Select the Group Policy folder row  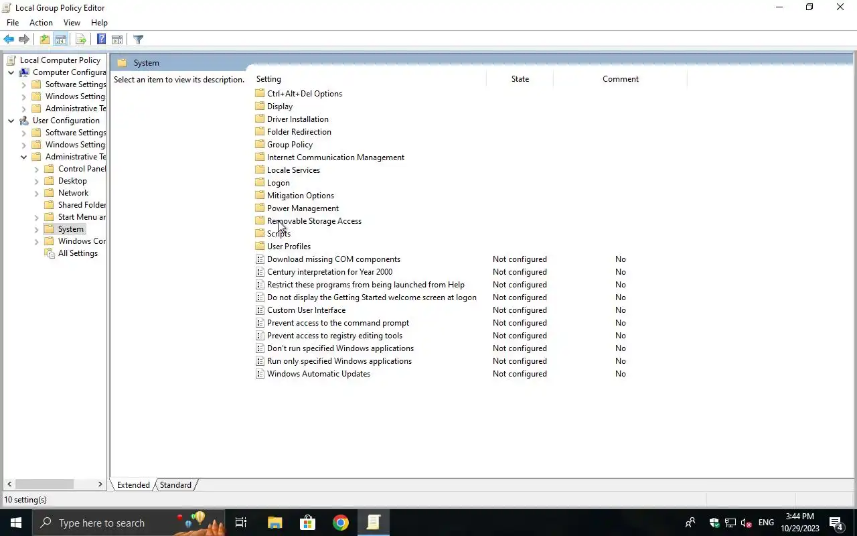click(x=289, y=145)
